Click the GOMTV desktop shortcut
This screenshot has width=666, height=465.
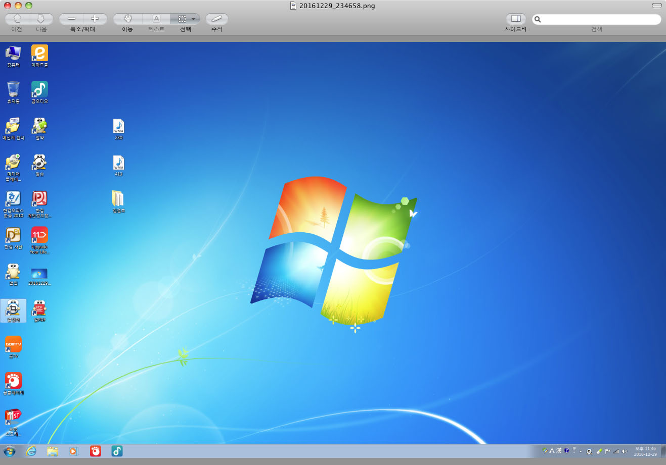(13, 345)
